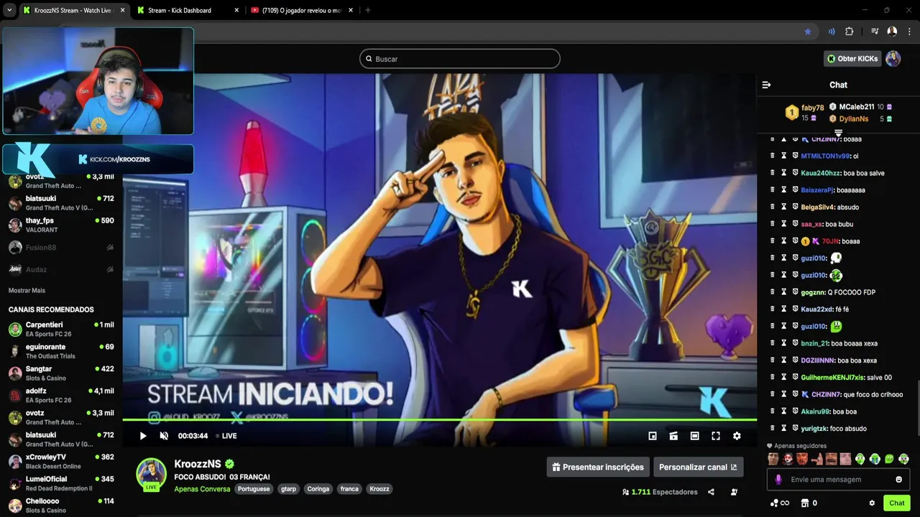Viewport: 920px width, 517px height.
Task: Open Carpentieri recommended channel
Action: [x=61, y=329]
